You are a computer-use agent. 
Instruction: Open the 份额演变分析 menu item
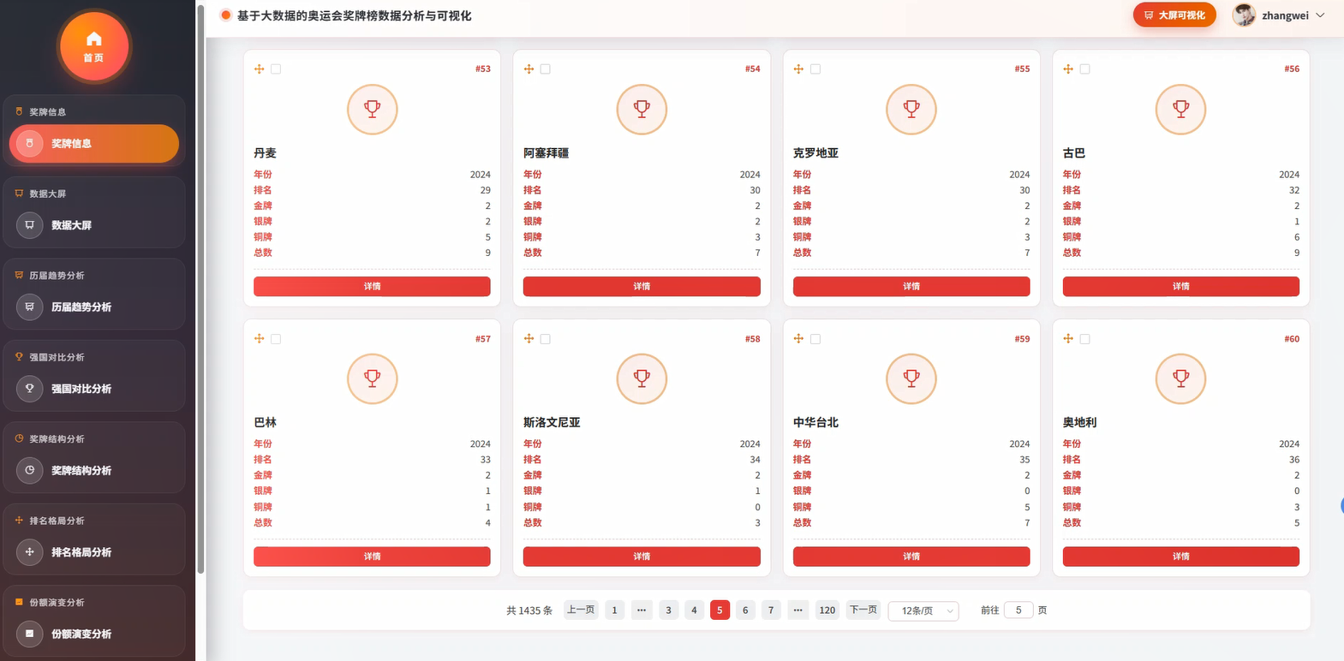(x=94, y=634)
